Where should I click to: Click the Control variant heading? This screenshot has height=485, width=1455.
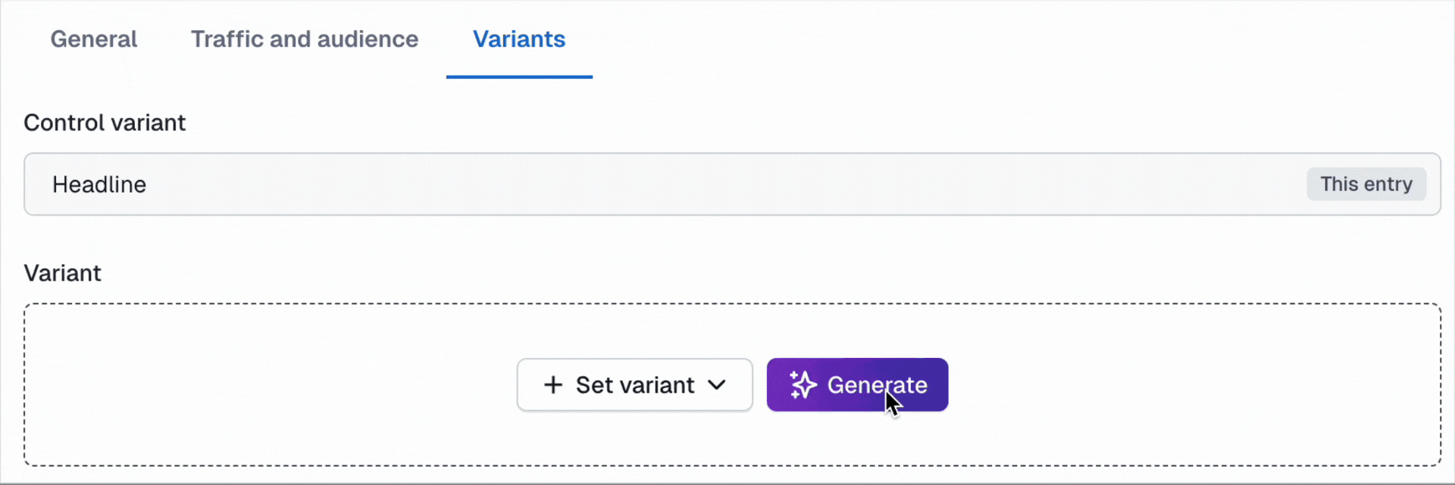pyautogui.click(x=105, y=123)
